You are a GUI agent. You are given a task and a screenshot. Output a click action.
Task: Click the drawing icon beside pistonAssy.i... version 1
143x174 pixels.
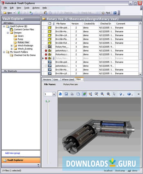tap(49, 66)
